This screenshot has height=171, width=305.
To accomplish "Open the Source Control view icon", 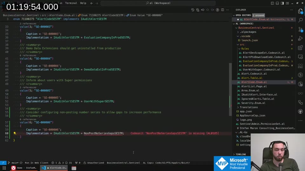I will [301, 29].
